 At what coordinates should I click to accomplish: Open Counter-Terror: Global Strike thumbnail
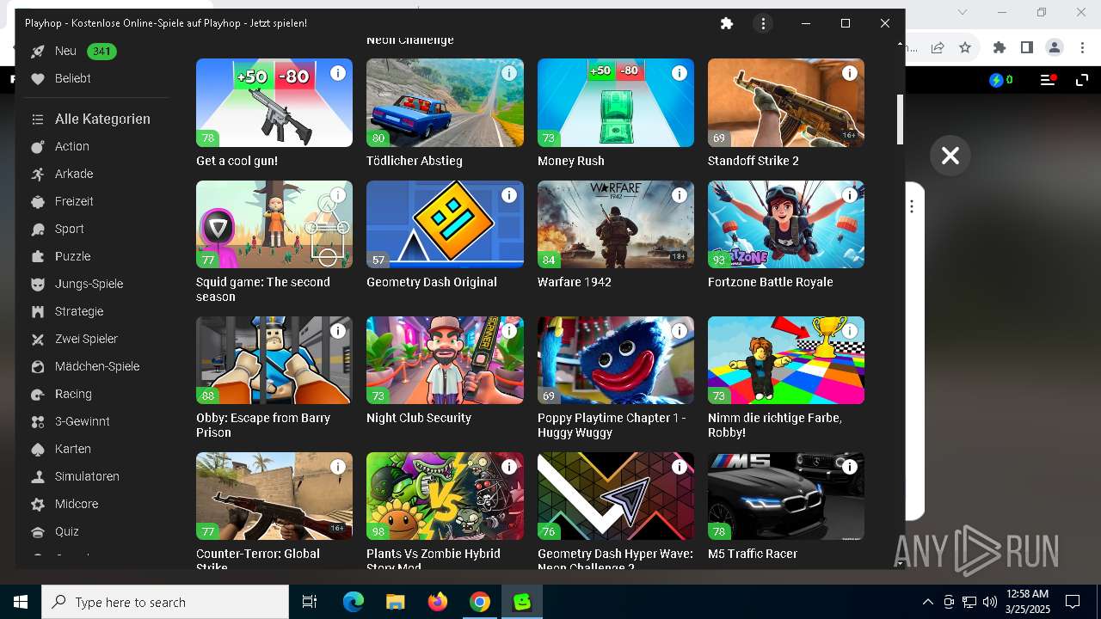[274, 496]
